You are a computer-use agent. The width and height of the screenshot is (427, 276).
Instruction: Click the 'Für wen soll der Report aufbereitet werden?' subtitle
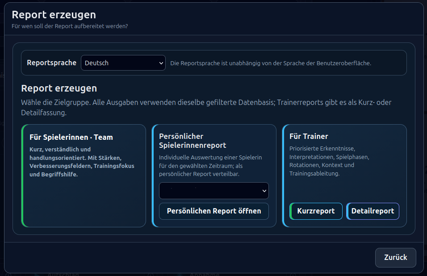pyautogui.click(x=70, y=26)
